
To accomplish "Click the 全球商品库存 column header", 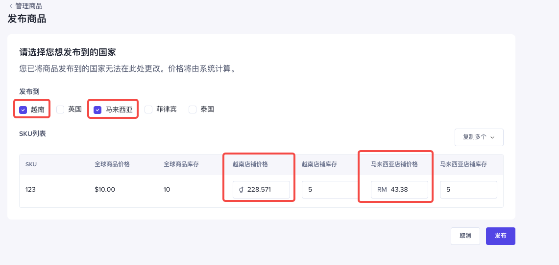I will (x=181, y=164).
